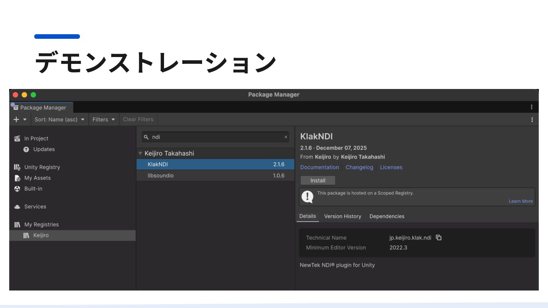The image size is (548, 308).
Task: Click the Keijiro Takahashi author name
Action: (363, 157)
